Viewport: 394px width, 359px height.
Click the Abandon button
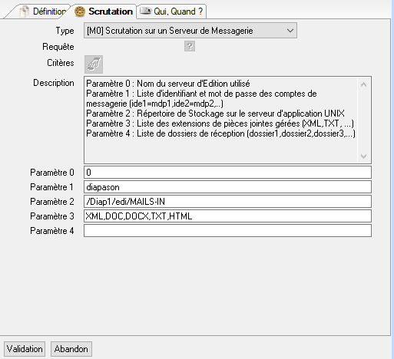click(71, 349)
